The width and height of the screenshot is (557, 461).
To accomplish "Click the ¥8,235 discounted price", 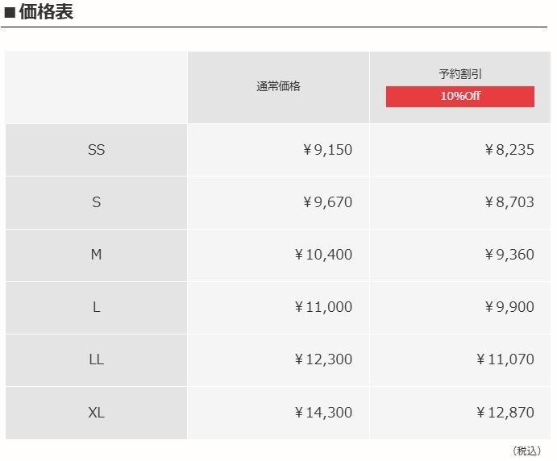I will click(x=509, y=150).
